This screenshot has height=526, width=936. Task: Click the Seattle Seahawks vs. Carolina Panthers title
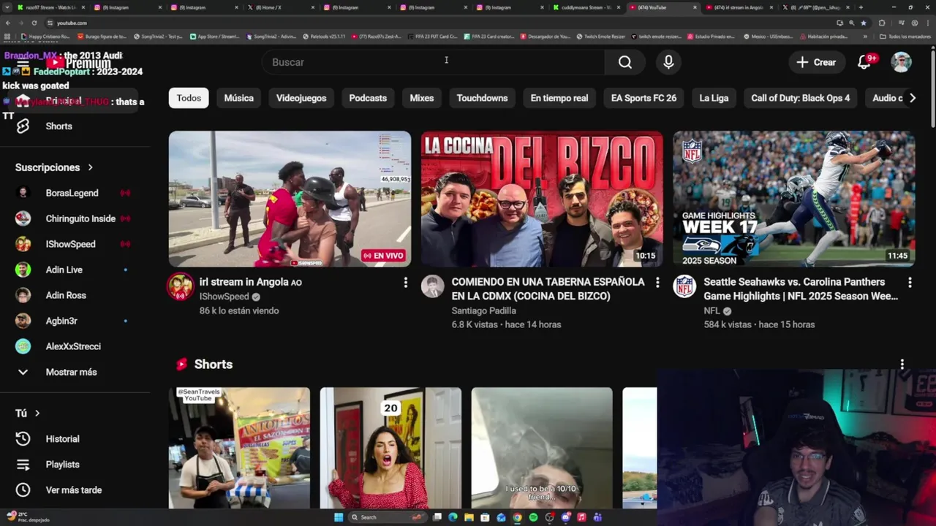(x=801, y=289)
